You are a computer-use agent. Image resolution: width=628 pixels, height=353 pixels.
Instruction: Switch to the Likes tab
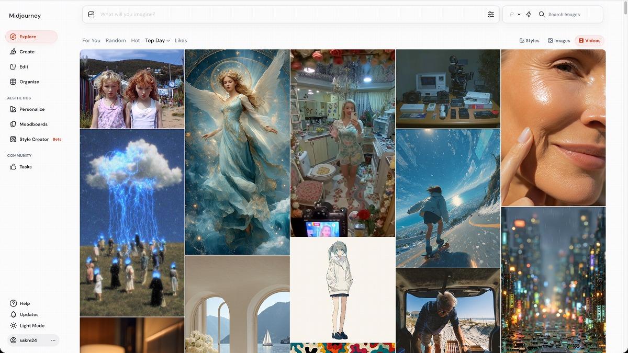[181, 41]
